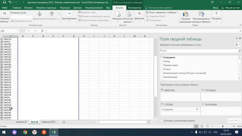Click the Save icon in title bar

coord(4,2)
